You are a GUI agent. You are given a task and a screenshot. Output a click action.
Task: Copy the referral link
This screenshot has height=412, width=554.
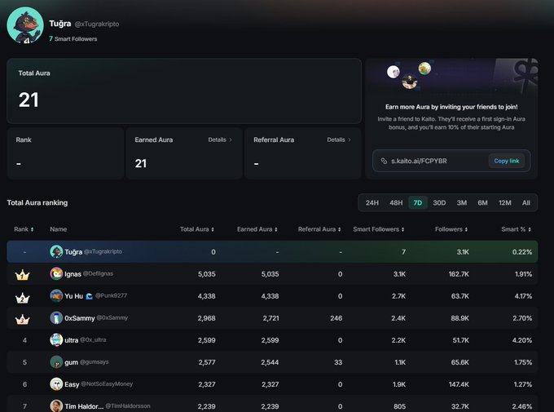pyautogui.click(x=506, y=161)
